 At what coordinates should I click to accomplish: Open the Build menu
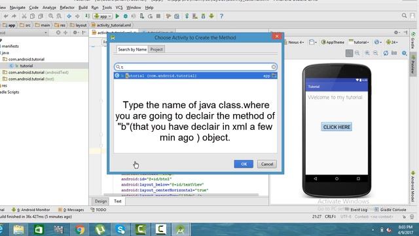(x=83, y=7)
